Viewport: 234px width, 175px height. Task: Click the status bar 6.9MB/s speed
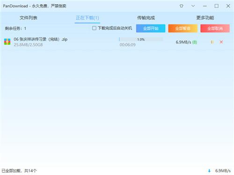[223, 171]
